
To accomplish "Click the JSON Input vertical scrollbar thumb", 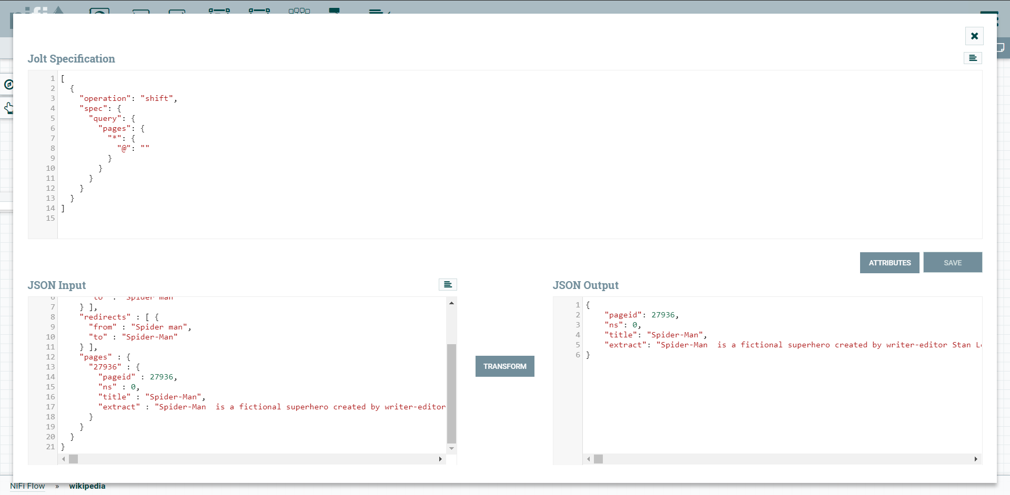I will (451, 393).
